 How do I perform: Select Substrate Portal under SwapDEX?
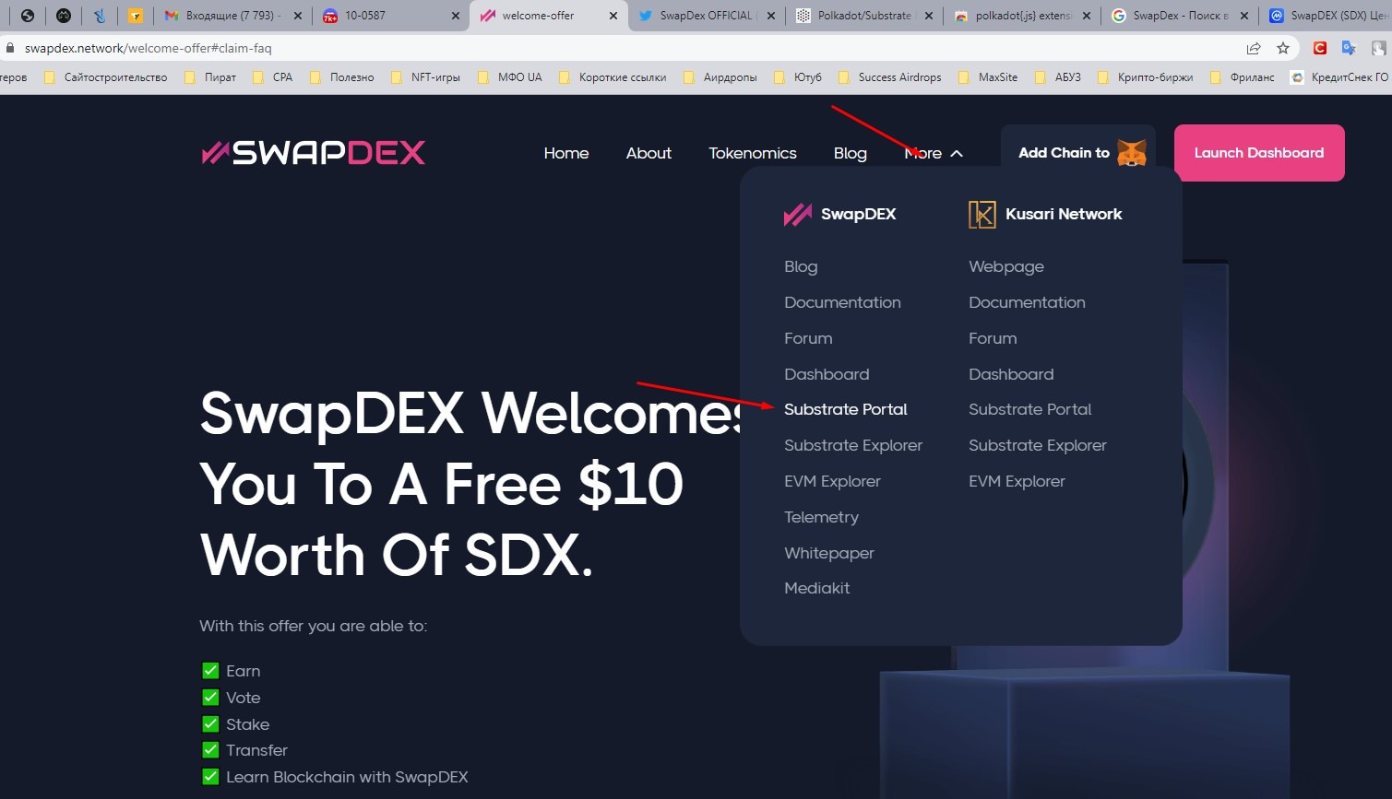tap(846, 409)
